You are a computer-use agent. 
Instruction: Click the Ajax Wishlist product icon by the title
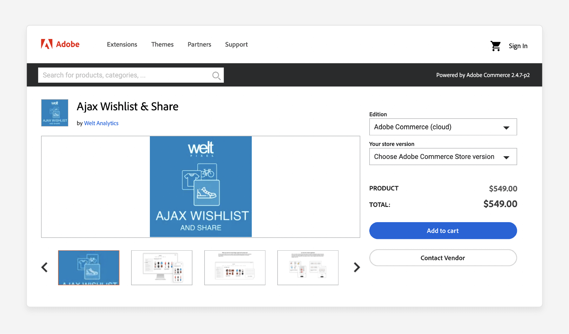tap(55, 113)
